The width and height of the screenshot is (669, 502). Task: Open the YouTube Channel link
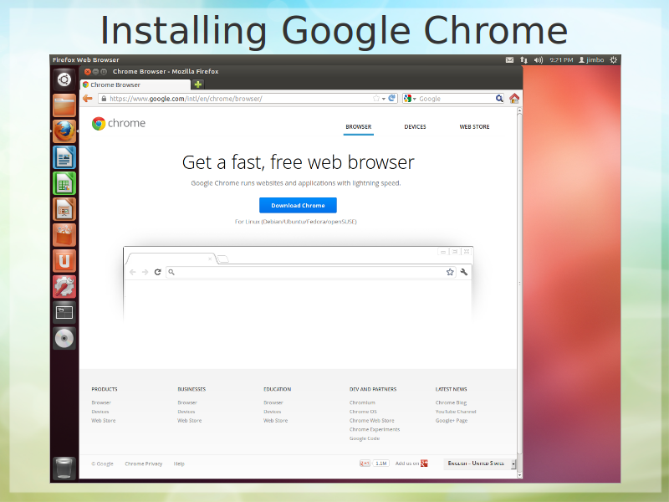click(456, 412)
